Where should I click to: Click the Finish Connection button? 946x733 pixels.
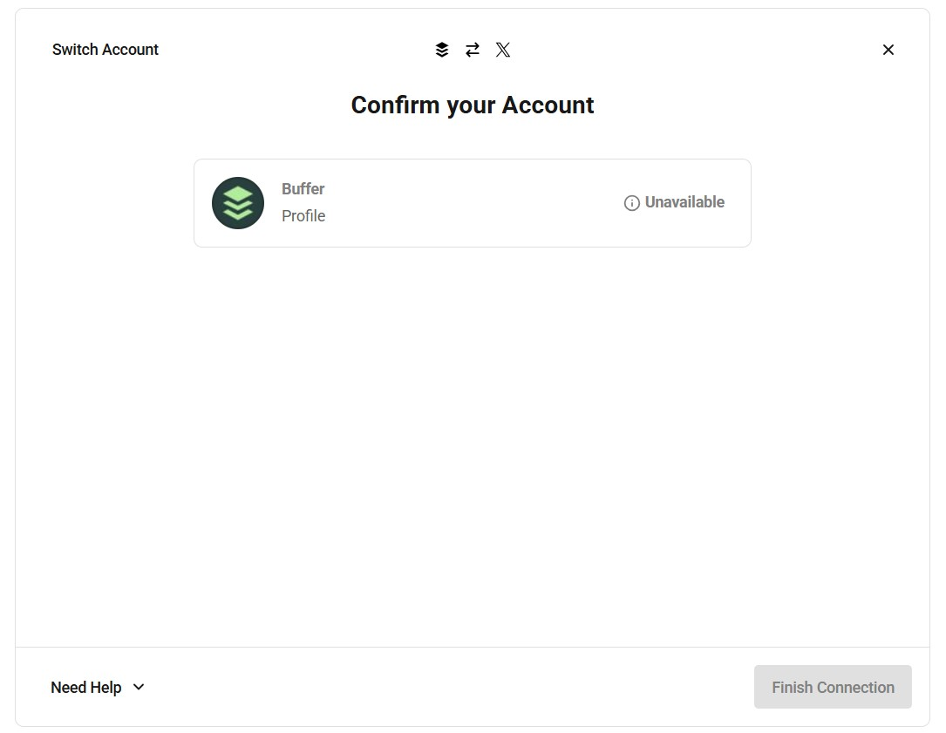(x=833, y=687)
